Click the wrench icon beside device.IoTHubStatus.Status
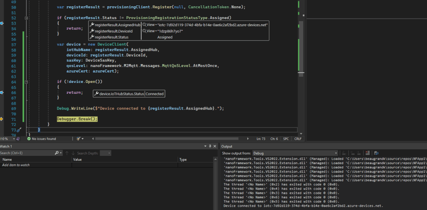 (x=96, y=94)
